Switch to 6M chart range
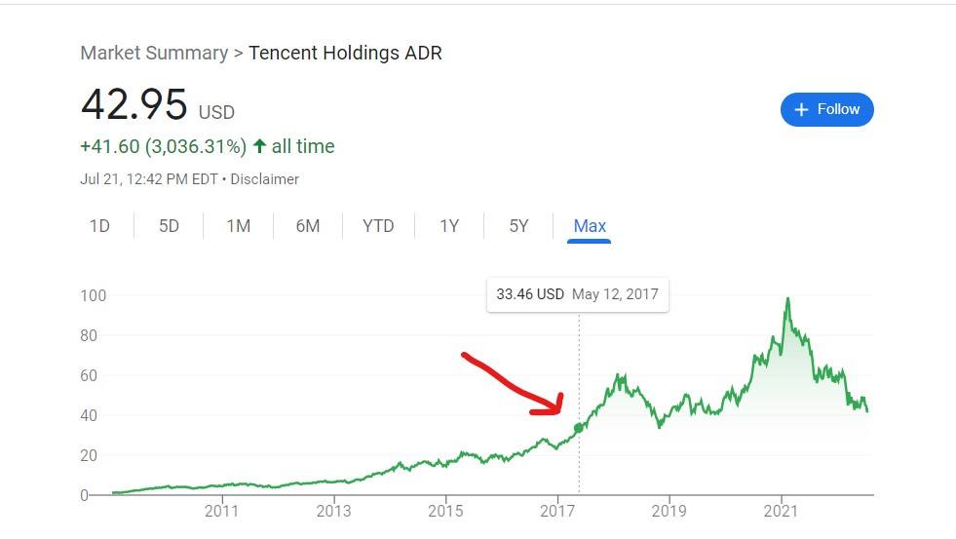 pos(308,226)
